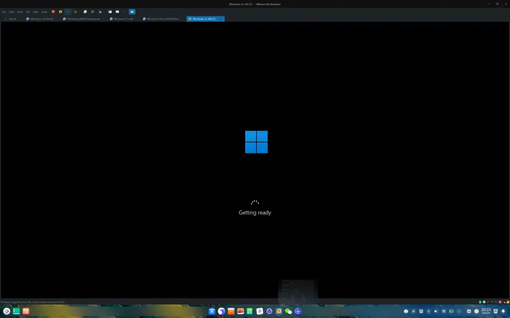Click the Wi-Fi network tray icon

pos(443,311)
